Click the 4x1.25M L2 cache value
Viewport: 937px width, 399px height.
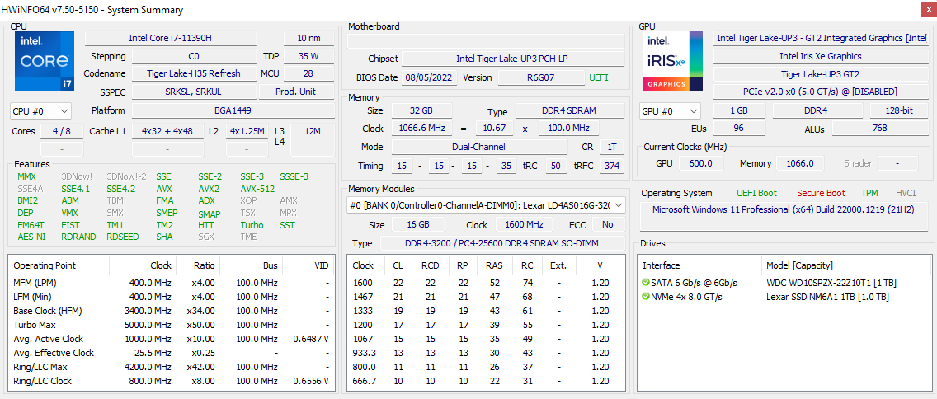click(x=247, y=131)
